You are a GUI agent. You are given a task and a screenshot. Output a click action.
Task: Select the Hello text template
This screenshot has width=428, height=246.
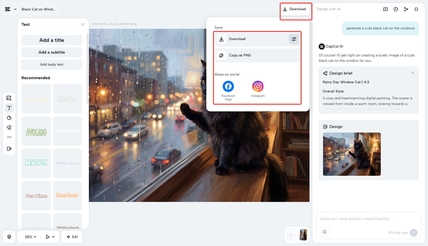tap(67, 99)
